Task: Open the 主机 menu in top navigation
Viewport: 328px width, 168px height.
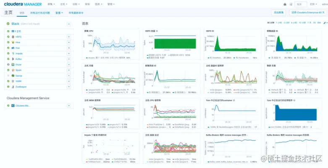Action: (63, 4)
